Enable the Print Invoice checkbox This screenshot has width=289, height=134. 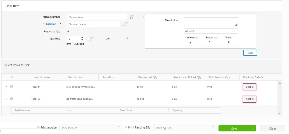(x=38, y=127)
